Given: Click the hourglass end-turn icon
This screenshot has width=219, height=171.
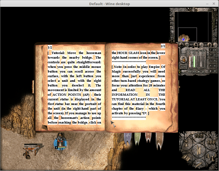Looking at the screenshot, I should [186, 143].
